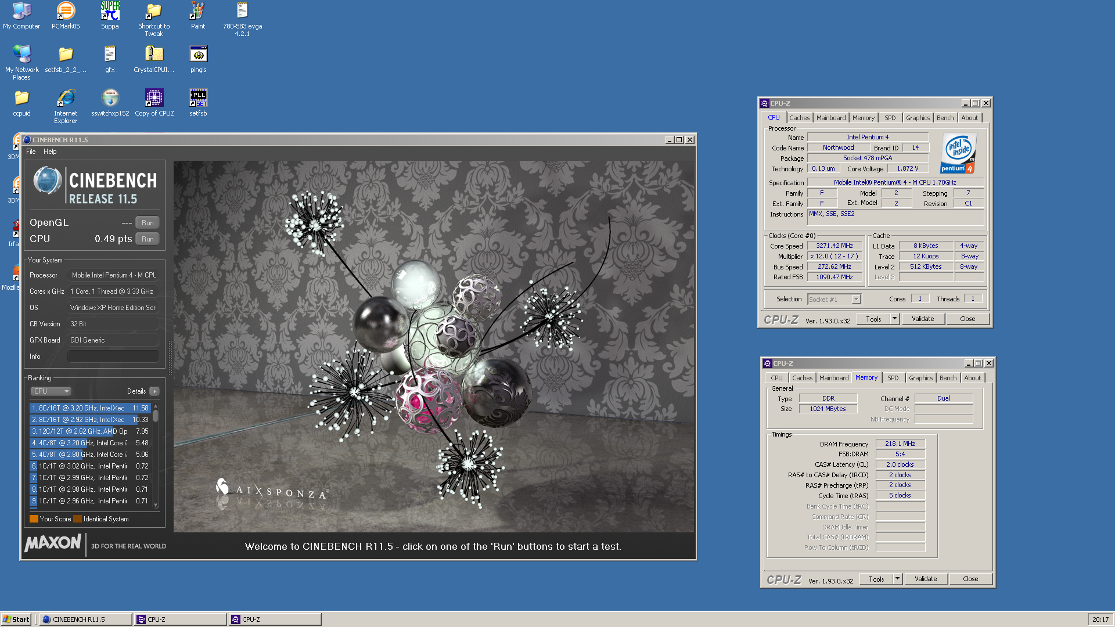Open the CrystalCPUID archive icon

(x=154, y=59)
